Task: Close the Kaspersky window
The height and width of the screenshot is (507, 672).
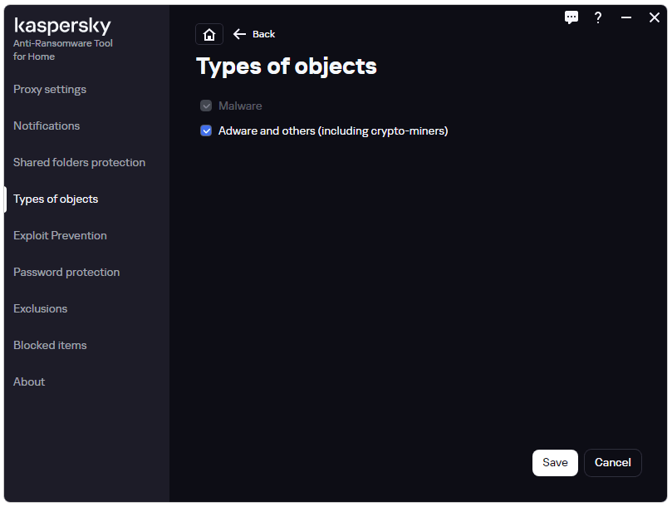Action: 654,17
